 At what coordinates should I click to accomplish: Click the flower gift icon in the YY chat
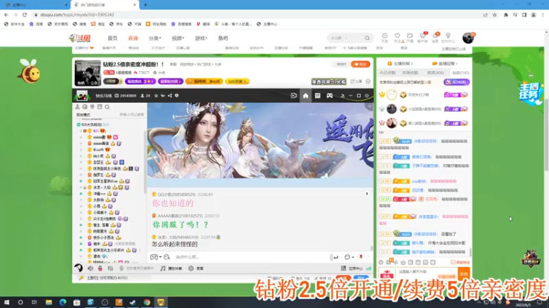[361, 257]
